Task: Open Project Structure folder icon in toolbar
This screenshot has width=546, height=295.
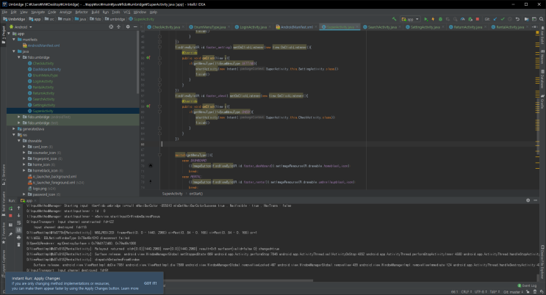Action: [x=526, y=19]
